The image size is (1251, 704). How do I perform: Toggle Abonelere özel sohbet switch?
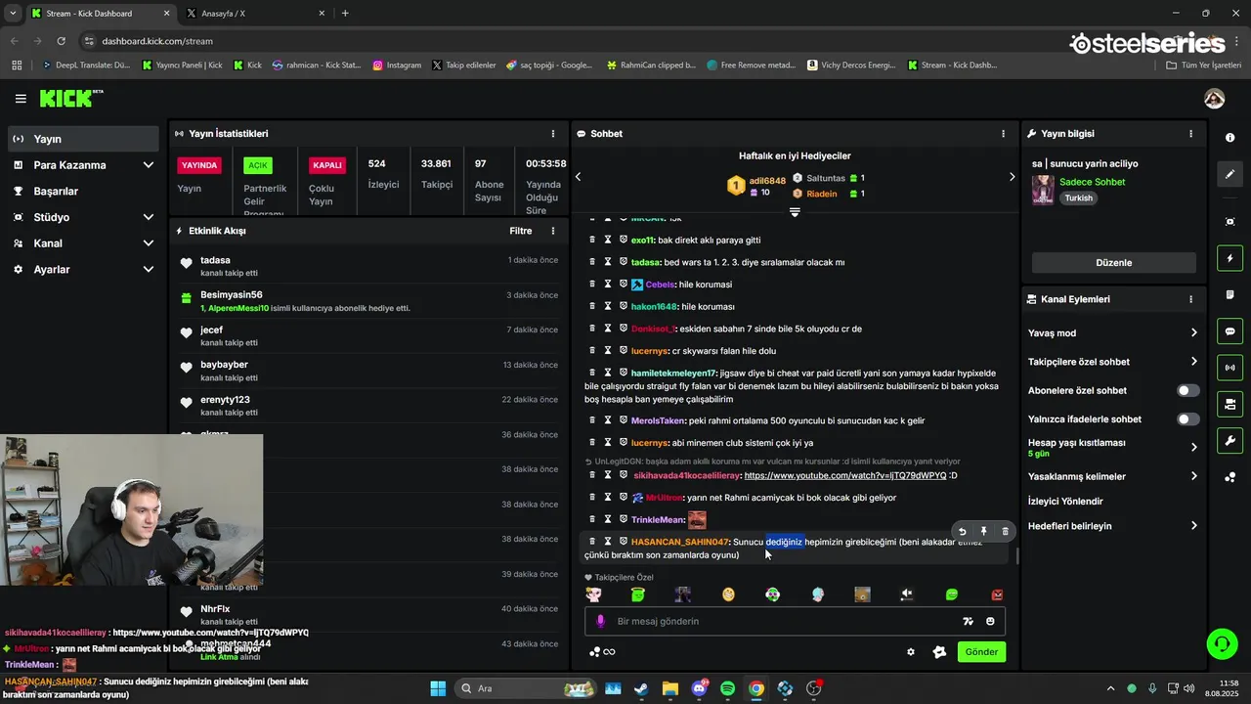pos(1187,390)
